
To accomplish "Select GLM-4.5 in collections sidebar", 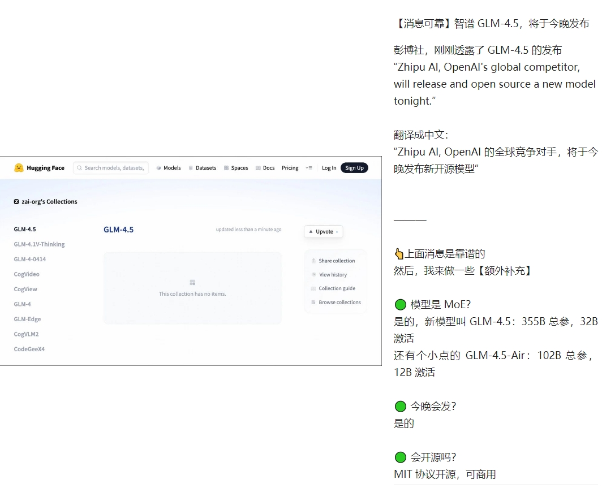I will [x=25, y=230].
